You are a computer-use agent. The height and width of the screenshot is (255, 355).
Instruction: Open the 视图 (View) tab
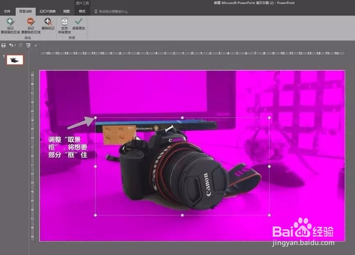[x=66, y=11]
